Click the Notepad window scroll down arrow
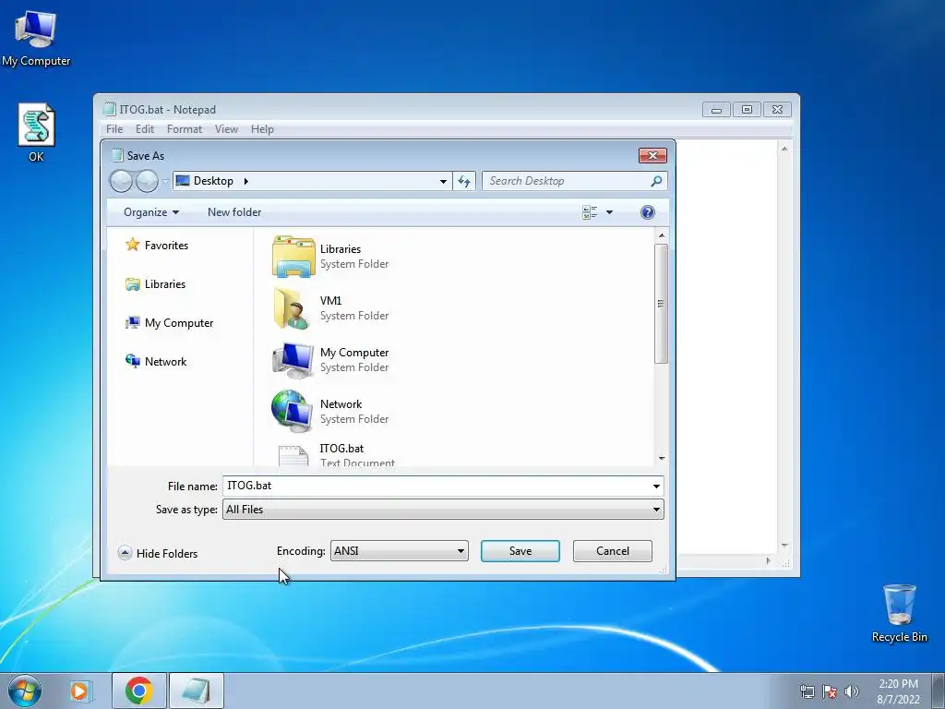Screen dimensions: 945x709 tap(784, 546)
